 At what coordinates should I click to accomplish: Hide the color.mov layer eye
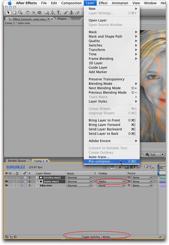pos(6,182)
